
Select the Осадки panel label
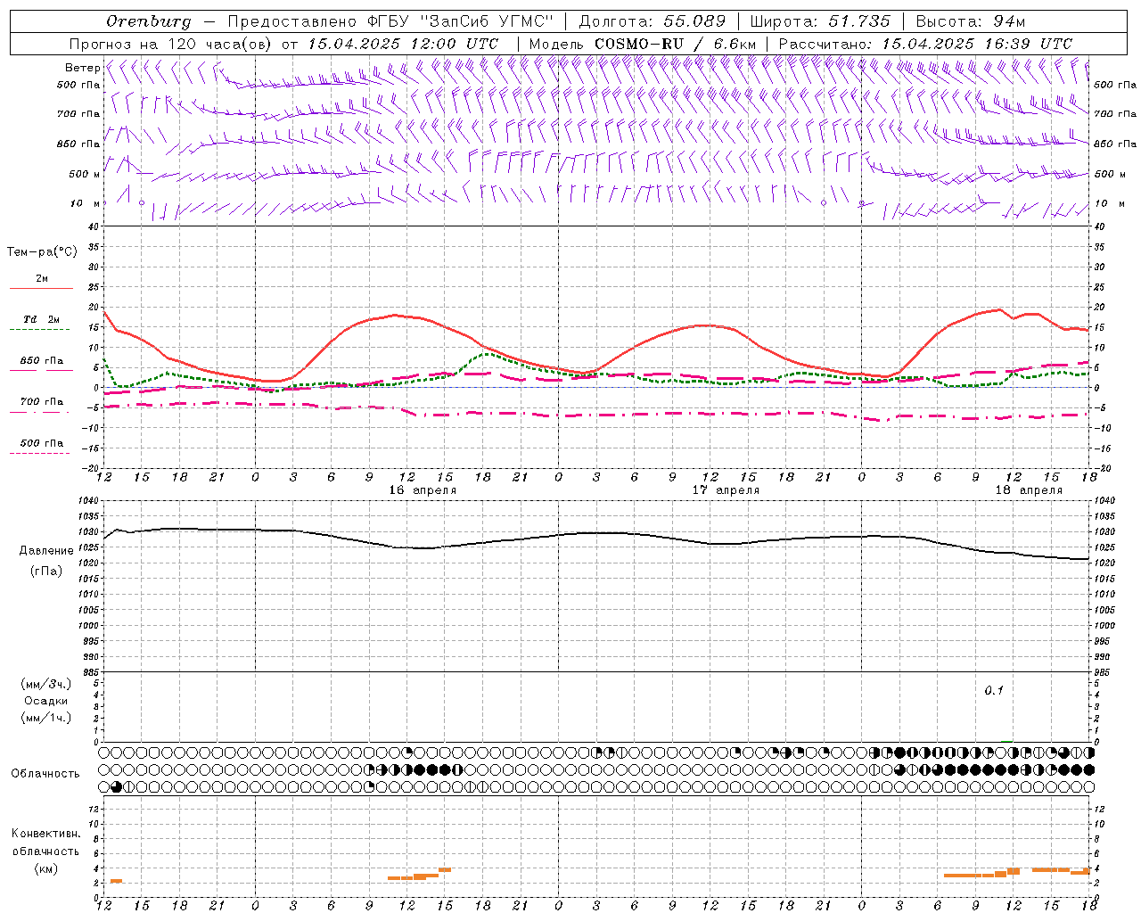(46, 701)
